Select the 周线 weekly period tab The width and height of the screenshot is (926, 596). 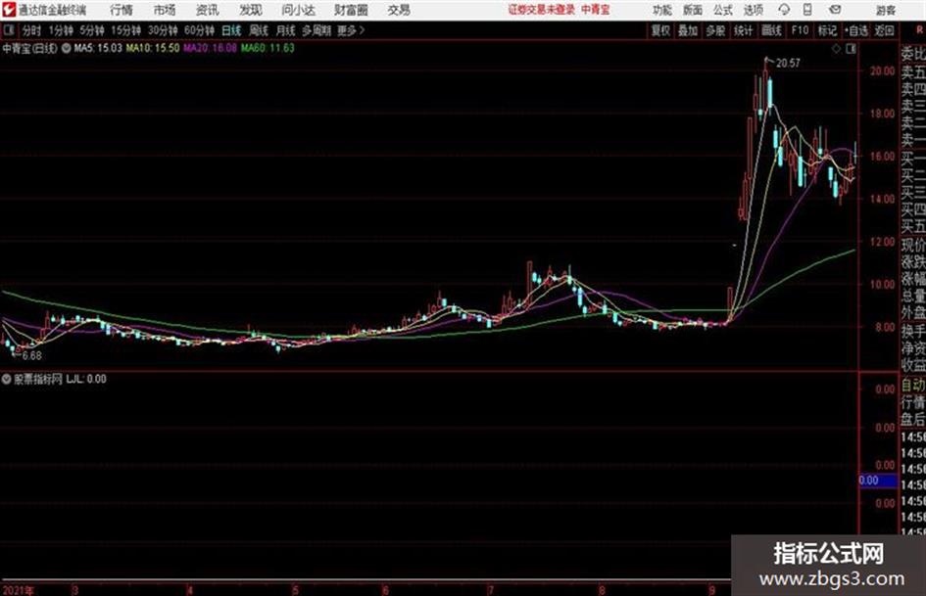click(259, 30)
